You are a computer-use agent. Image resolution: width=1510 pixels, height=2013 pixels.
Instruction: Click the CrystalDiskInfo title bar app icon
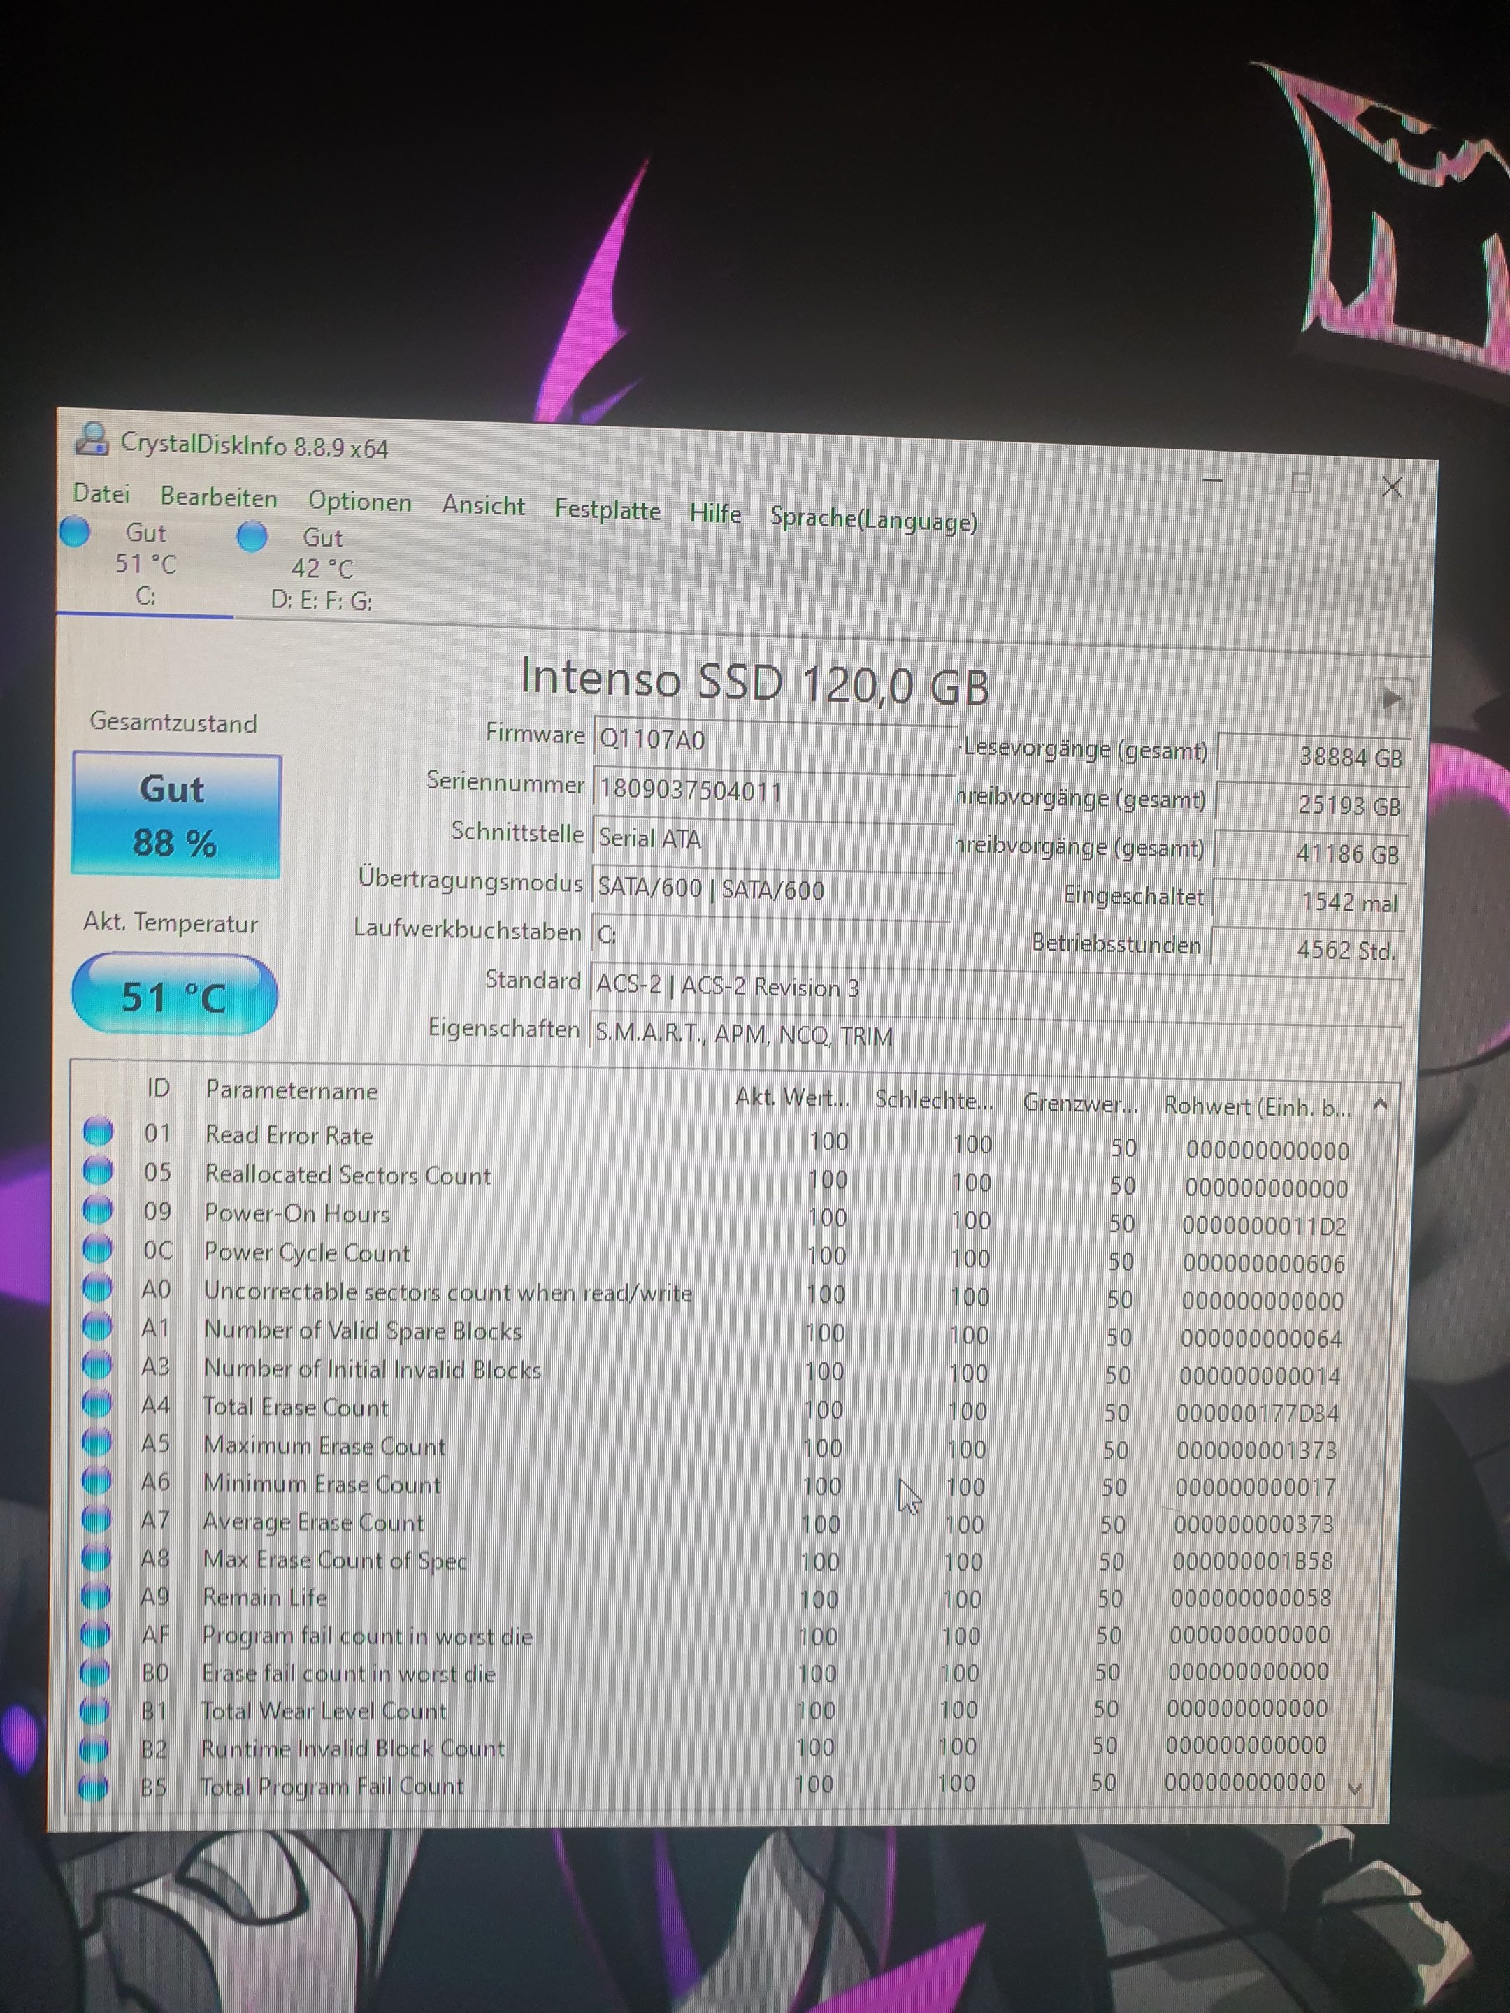(x=92, y=440)
